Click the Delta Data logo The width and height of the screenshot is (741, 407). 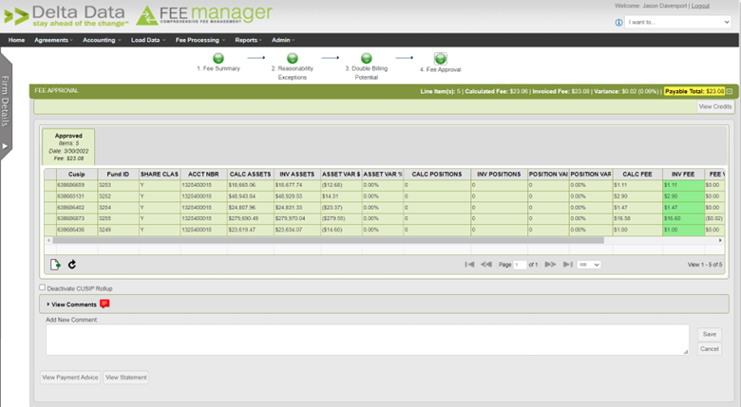tap(66, 16)
